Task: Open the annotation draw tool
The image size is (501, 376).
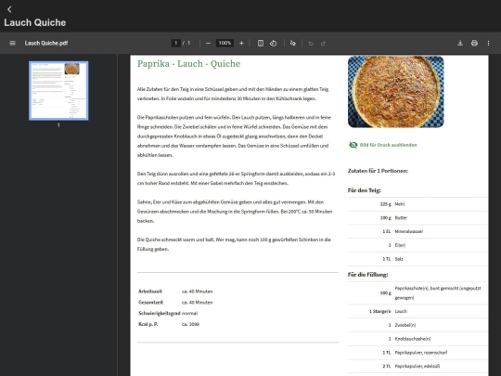Action: (292, 43)
